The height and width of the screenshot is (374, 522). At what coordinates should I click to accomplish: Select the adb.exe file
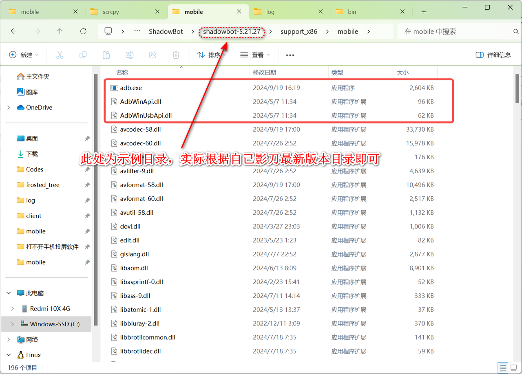[131, 88]
